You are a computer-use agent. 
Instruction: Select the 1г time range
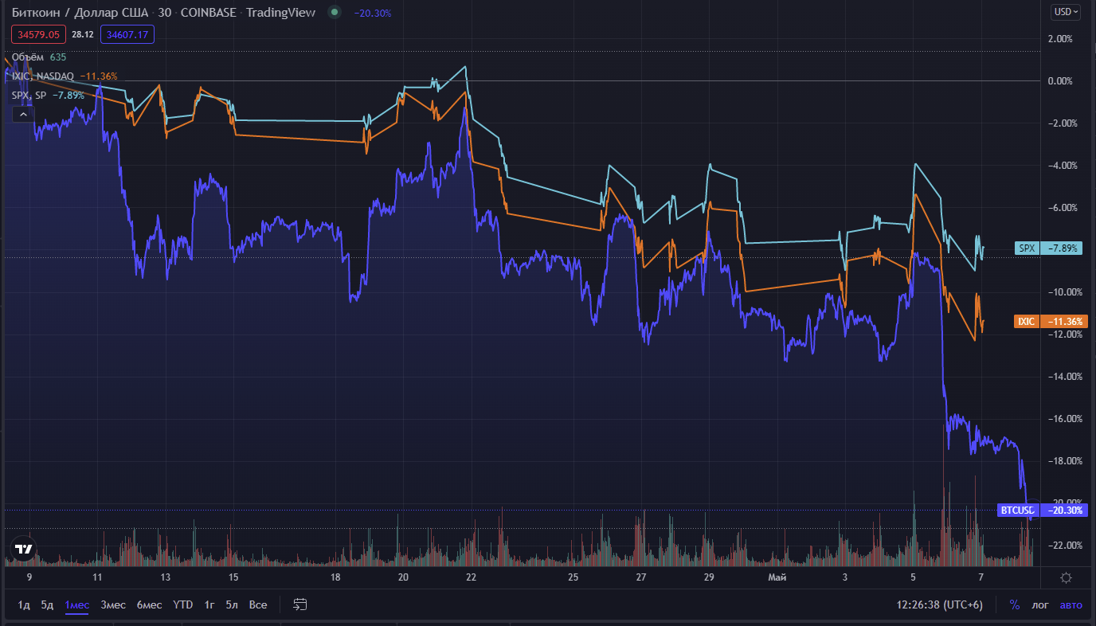click(209, 604)
